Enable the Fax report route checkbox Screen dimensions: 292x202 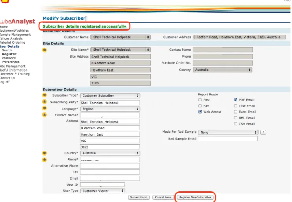click(200, 106)
